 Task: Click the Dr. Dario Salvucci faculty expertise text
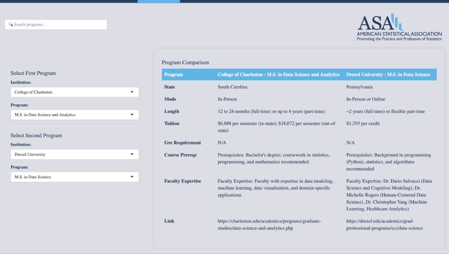(x=389, y=195)
